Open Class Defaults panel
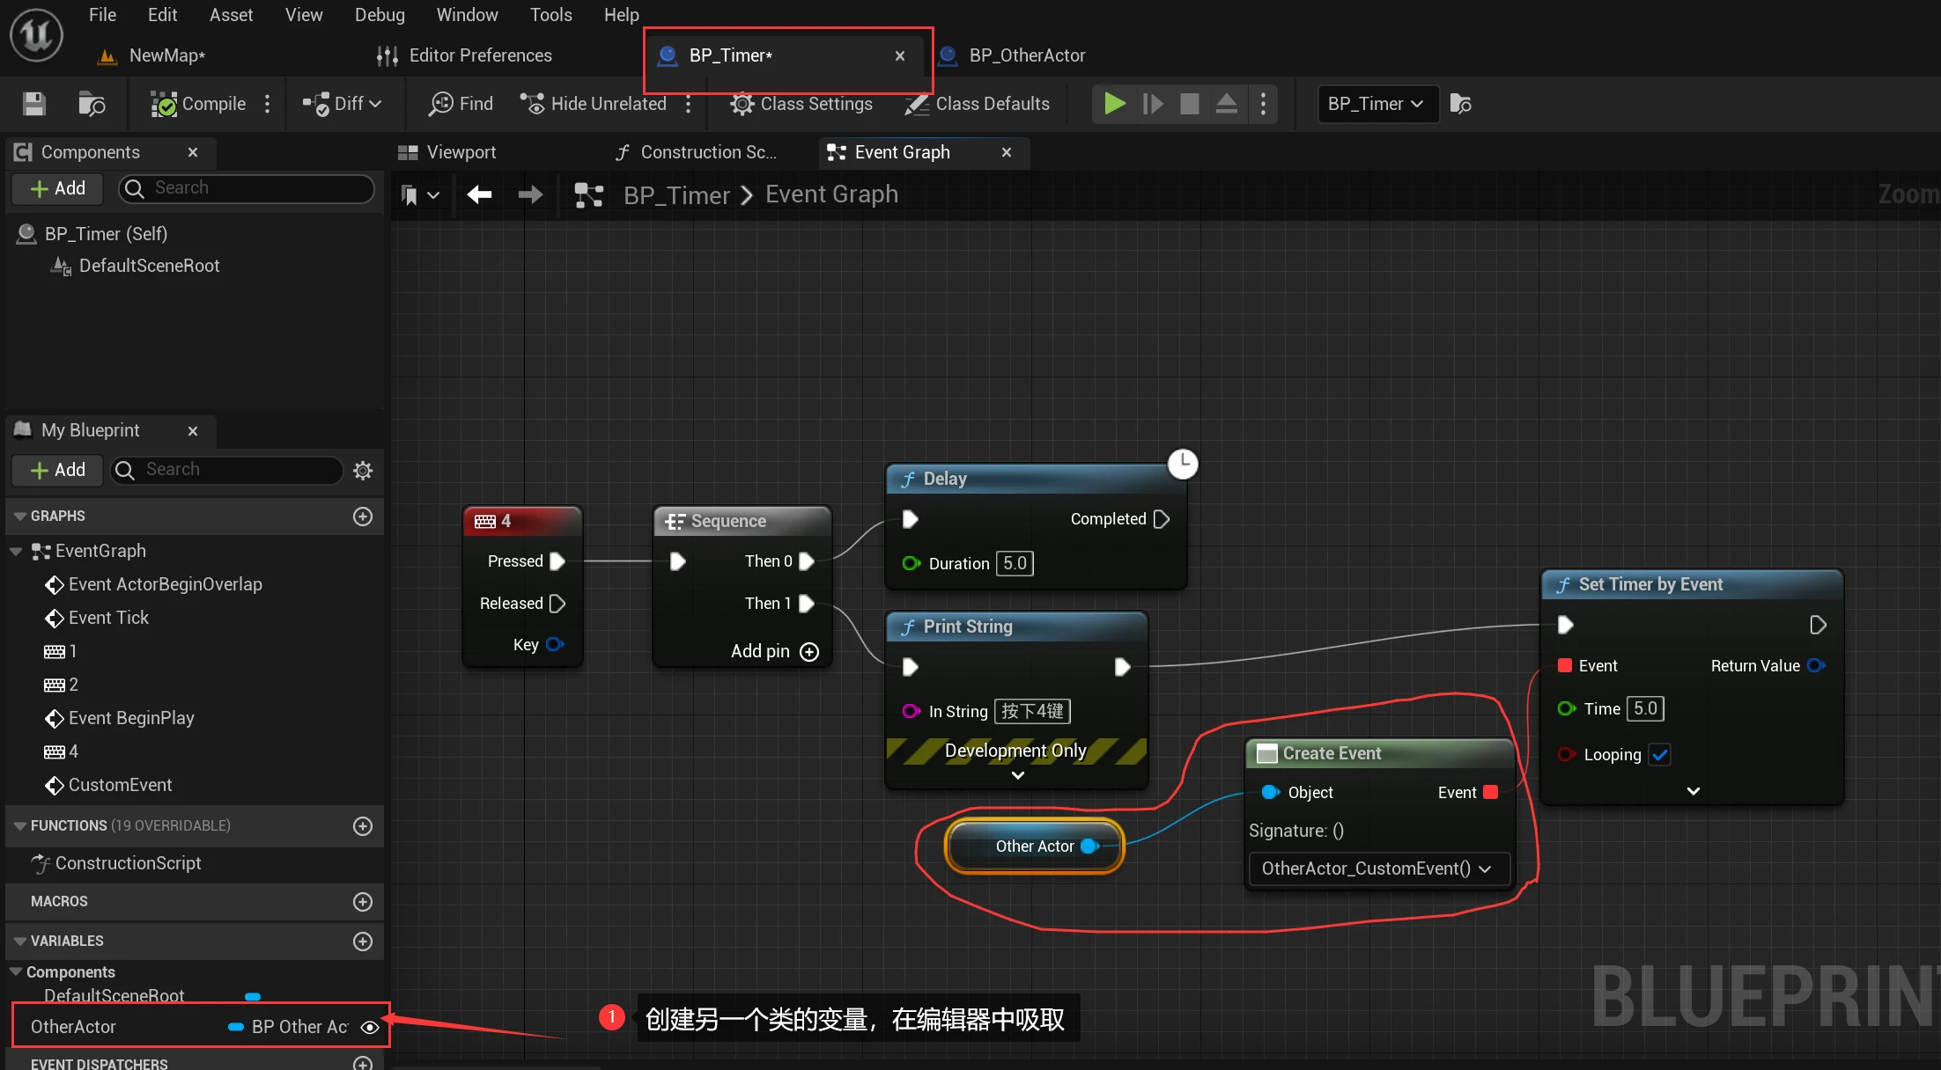Viewport: 1941px width, 1070px height. pyautogui.click(x=978, y=103)
